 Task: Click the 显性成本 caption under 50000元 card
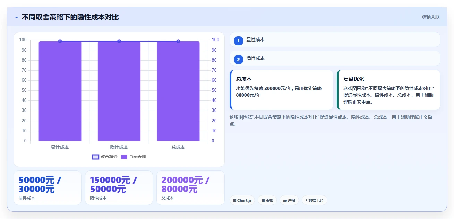(27, 198)
